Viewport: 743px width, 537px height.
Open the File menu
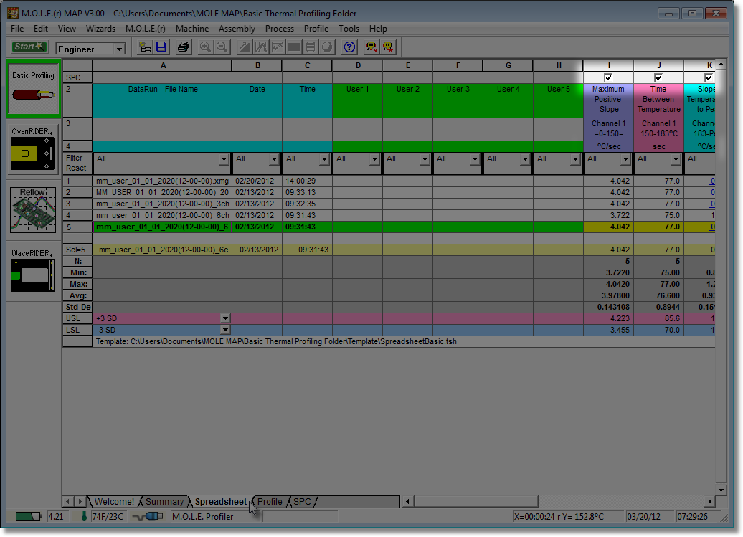17,29
